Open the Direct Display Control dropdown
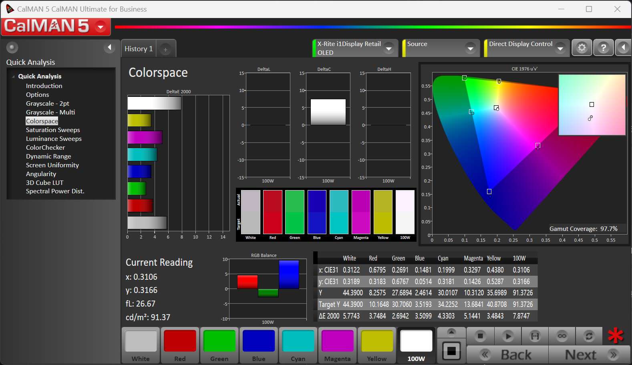 pos(560,48)
